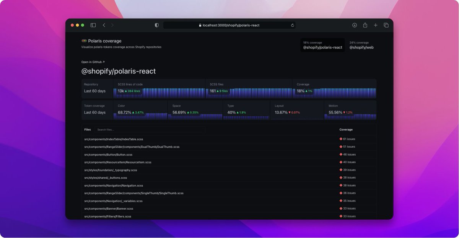Viewport: 459px width, 238px height.
Task: Open the Safari downloads icon
Action: pos(355,25)
